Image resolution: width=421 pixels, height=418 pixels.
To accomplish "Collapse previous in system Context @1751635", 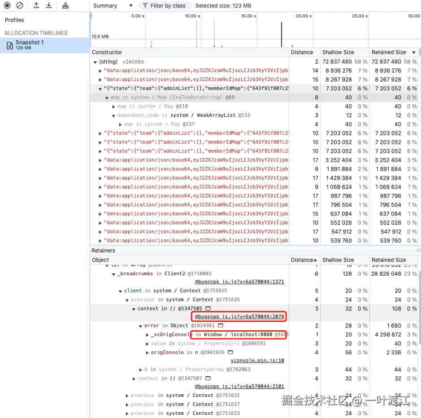I will tap(127, 300).
